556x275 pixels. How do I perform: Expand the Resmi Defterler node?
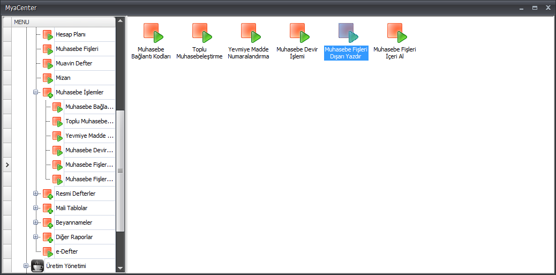point(35,194)
